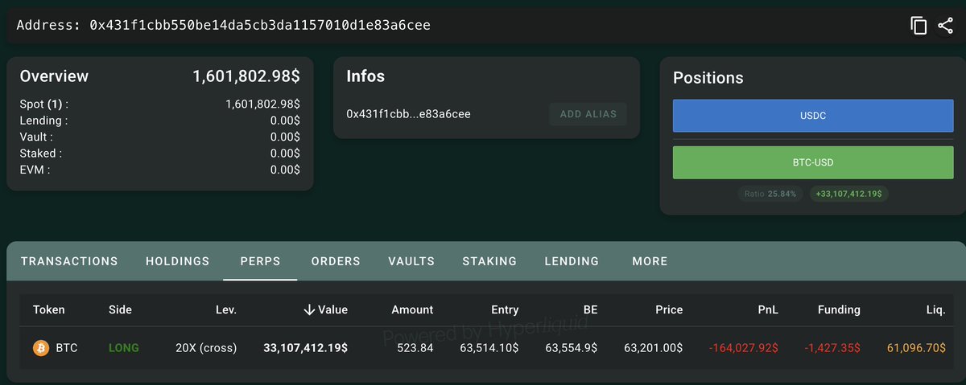Click the Ratio 25.84% badge
Image resolution: width=966 pixels, height=385 pixels.
770,194
